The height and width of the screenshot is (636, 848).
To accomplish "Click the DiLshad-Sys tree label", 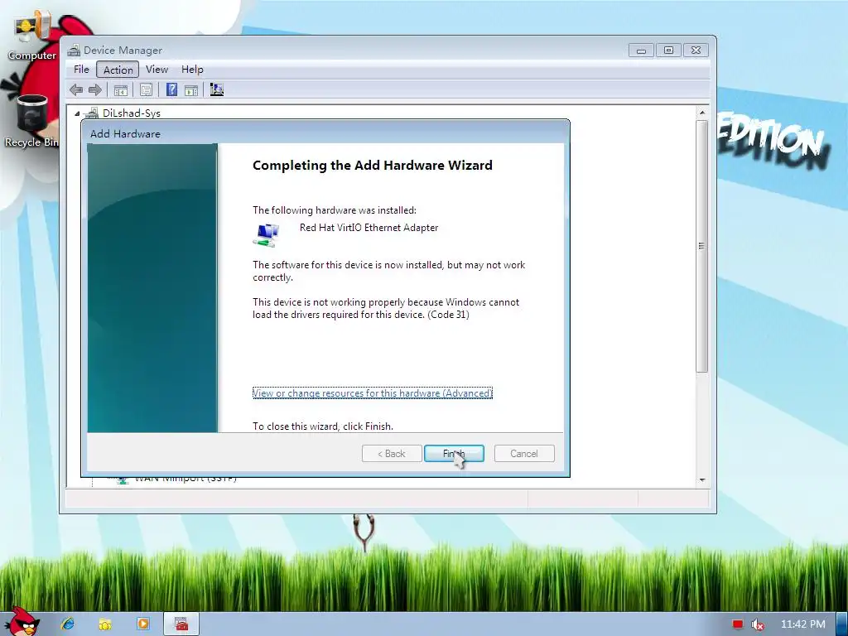I will click(x=132, y=113).
